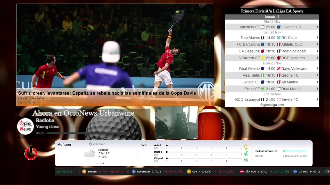Click the Nublado weather description
The height and width of the screenshot is (185, 330).
[103, 150]
